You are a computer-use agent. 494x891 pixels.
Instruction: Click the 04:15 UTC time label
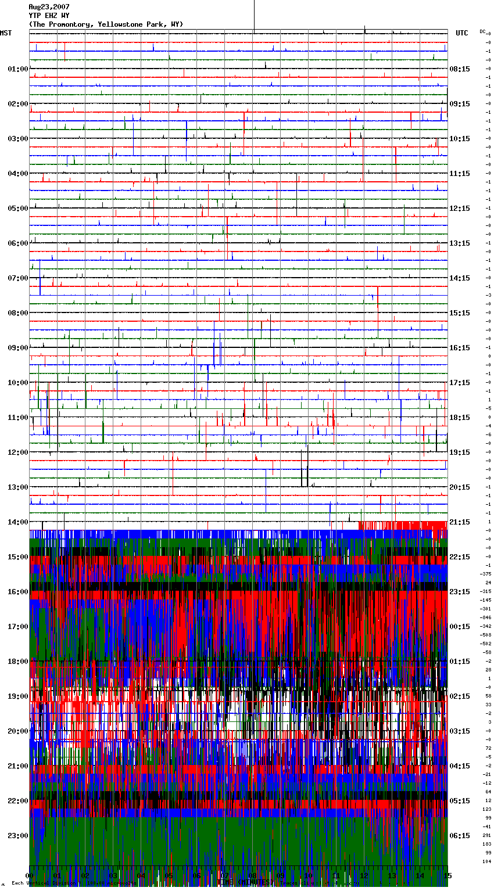tap(460, 766)
